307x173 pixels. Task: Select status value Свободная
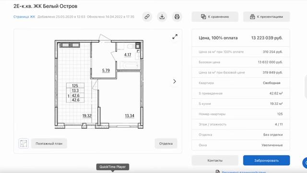[272, 83]
